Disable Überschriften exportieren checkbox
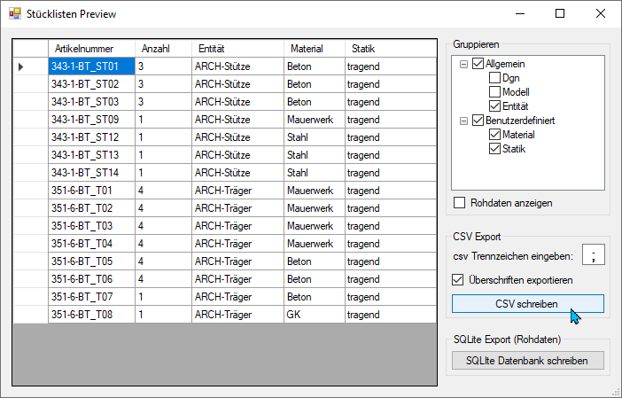Viewport: 622px width, 398px height. tap(458, 280)
